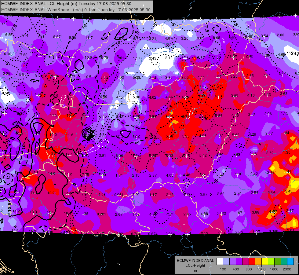Click the wind shear value 7.22

coord(103,136)
